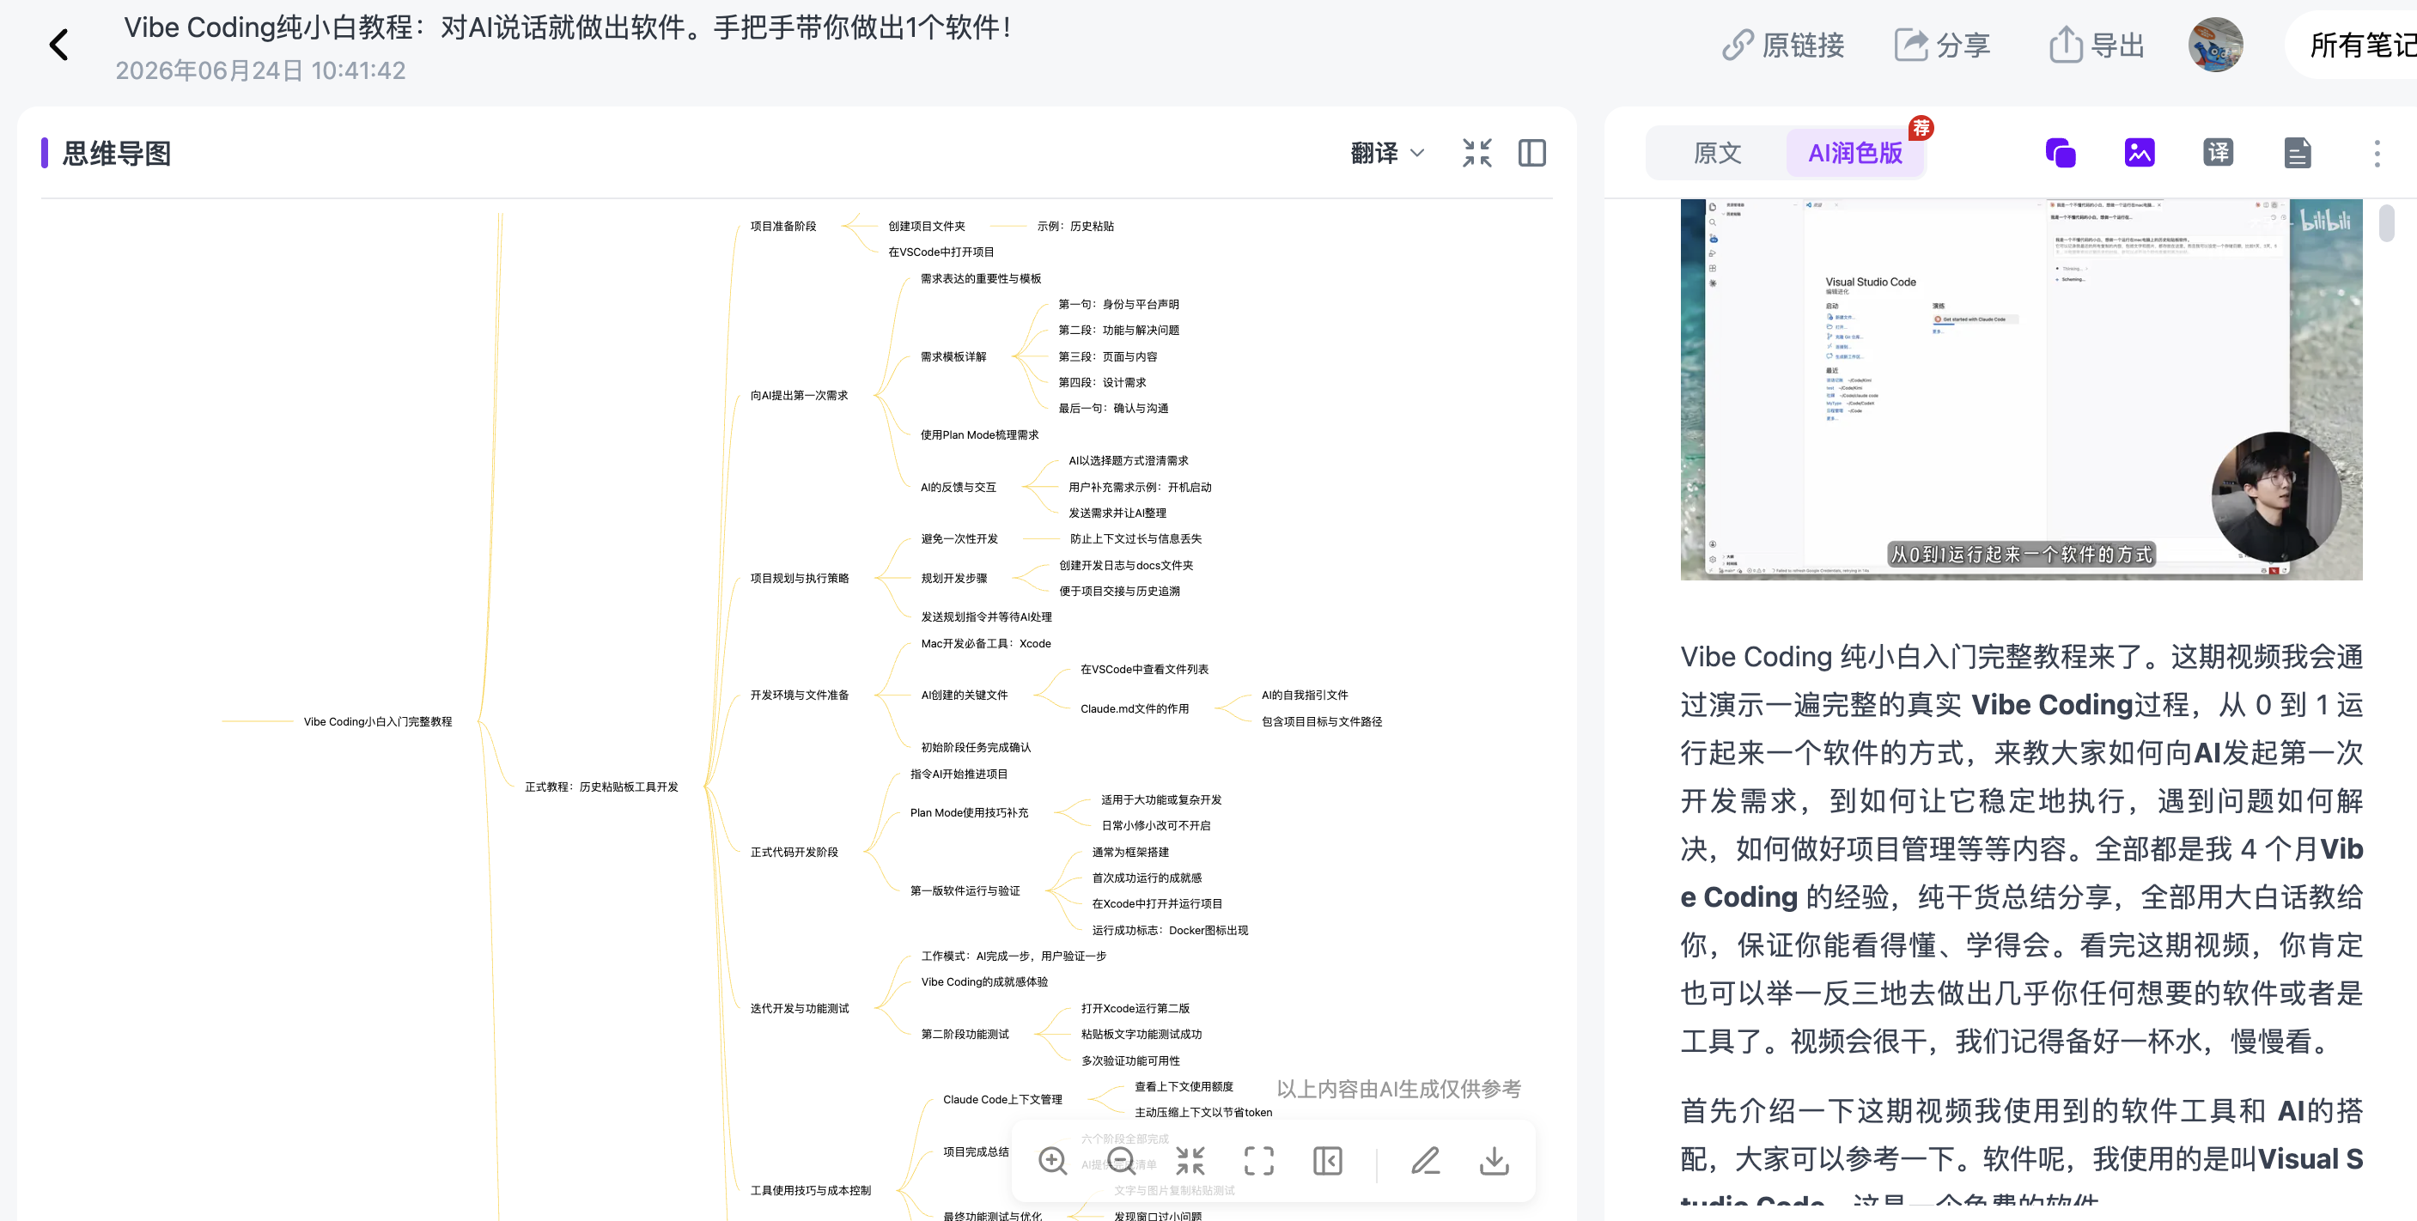Screen dimensions: 2417x1221
Task: Click the 思维导图 panel title
Action: coord(116,153)
